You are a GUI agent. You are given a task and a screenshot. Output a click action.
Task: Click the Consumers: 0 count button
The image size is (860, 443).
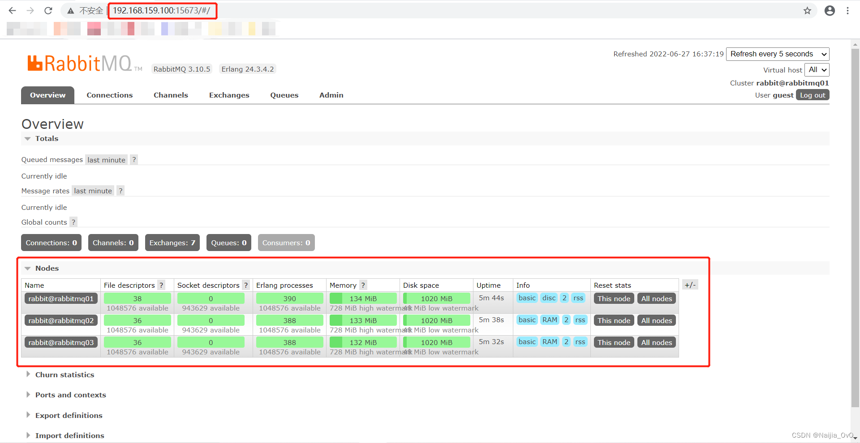[x=286, y=243]
